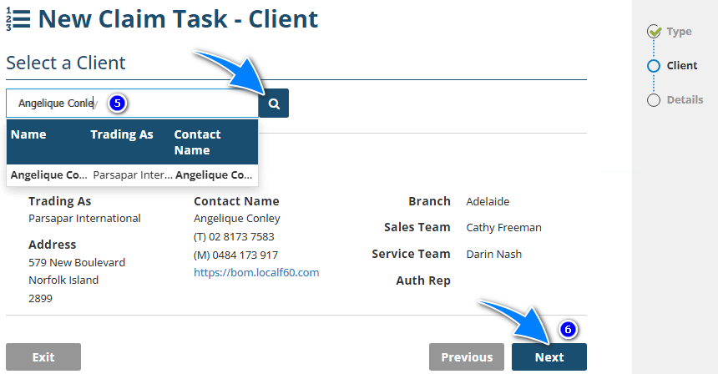
Task: Click the Contact Name column header
Action: [x=197, y=142]
